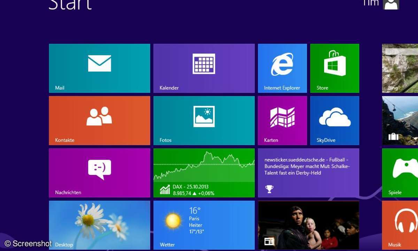Open the green Store tile
Screen dimensions: 418x251
click(x=335, y=68)
